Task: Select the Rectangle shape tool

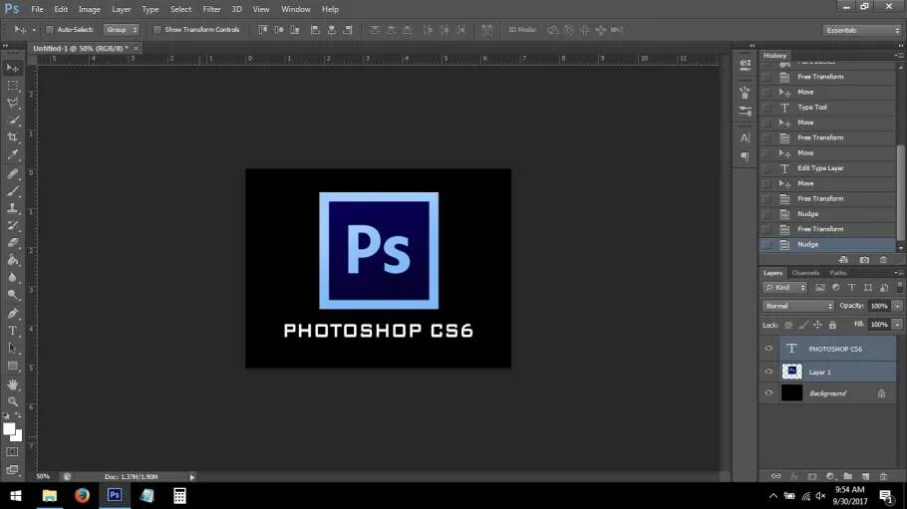Action: click(x=12, y=367)
